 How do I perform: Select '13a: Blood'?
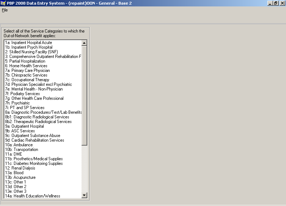43,173
